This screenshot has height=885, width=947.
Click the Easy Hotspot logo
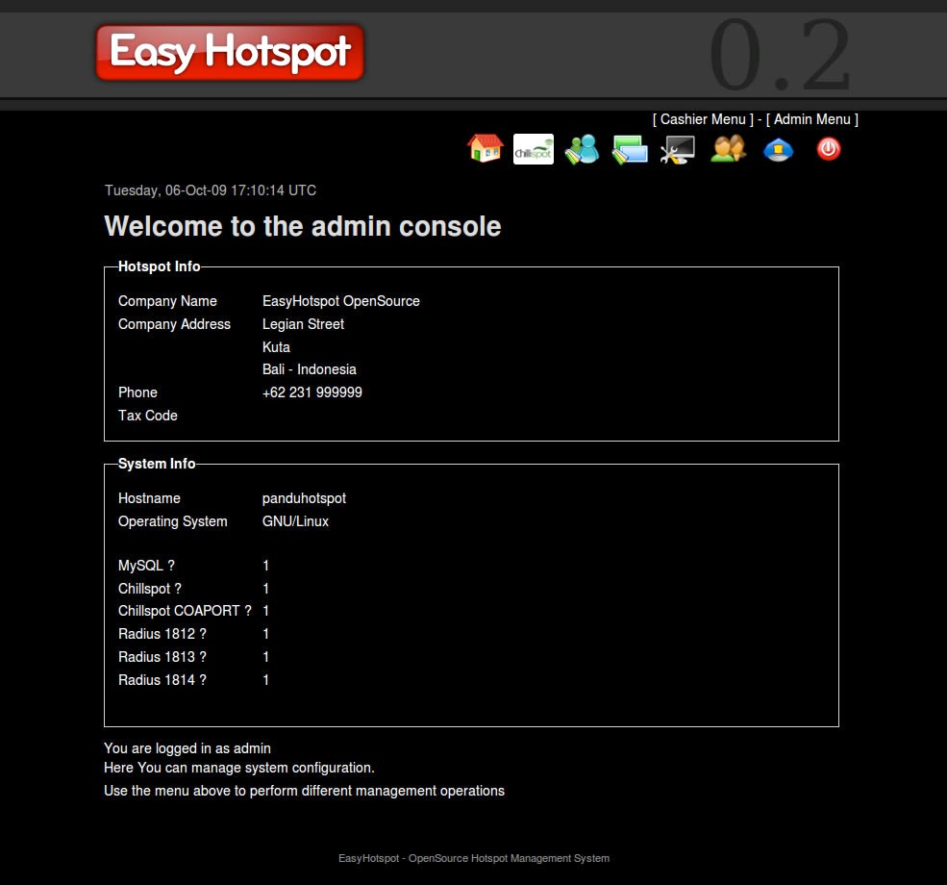(x=229, y=52)
